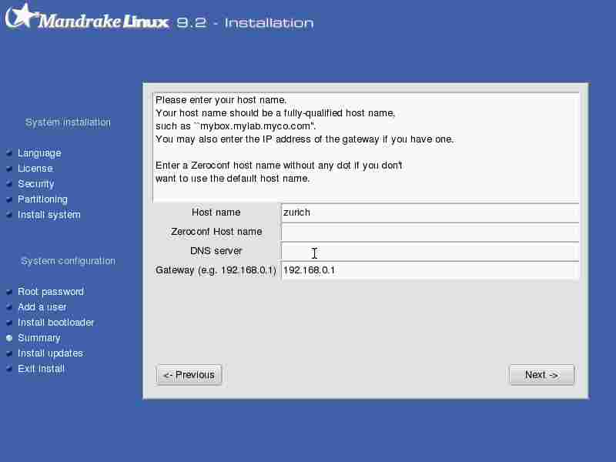Click the bullet icon beside Install system

point(9,215)
